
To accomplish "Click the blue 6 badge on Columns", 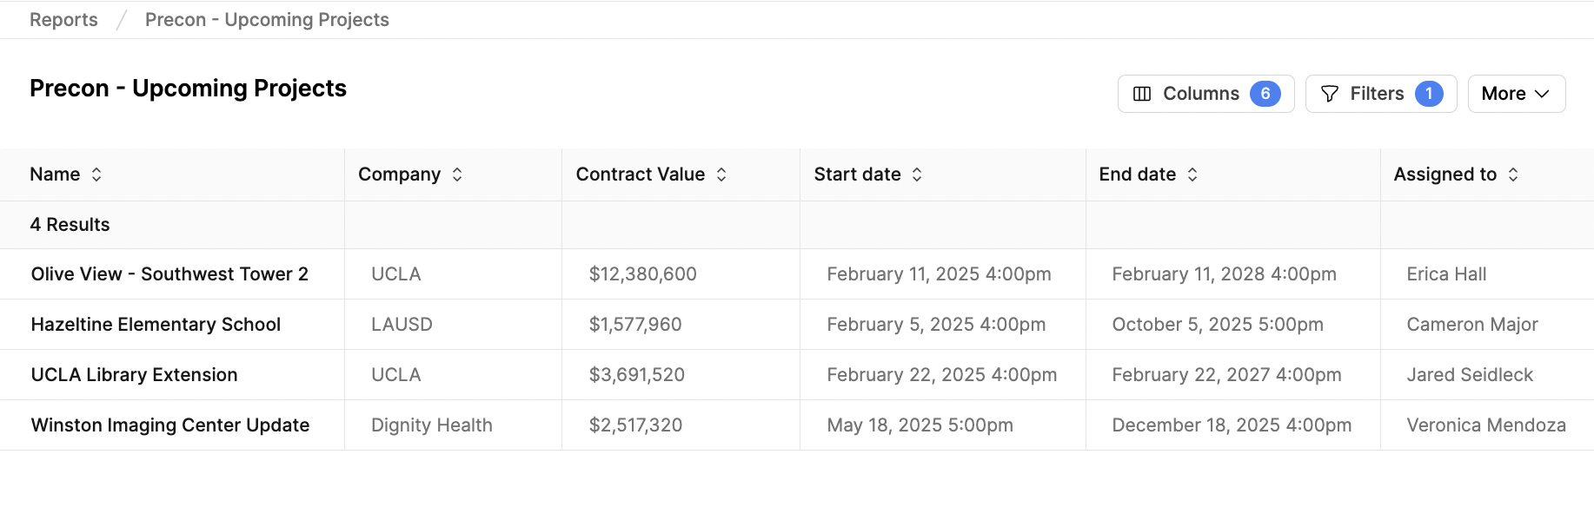I will [1265, 94].
